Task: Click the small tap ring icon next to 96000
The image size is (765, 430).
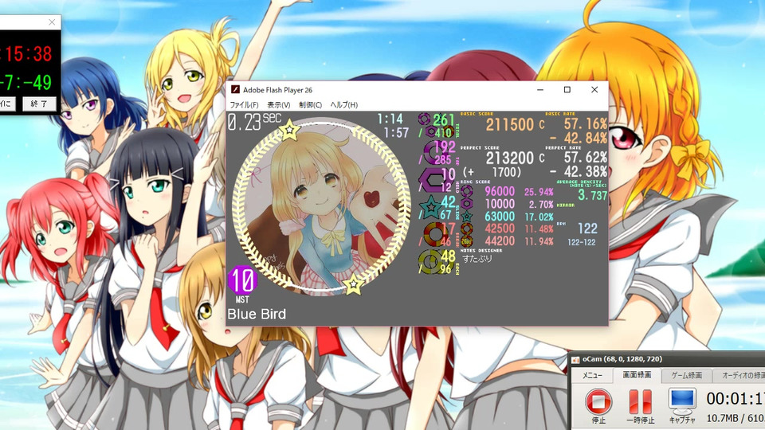Action: [x=467, y=192]
